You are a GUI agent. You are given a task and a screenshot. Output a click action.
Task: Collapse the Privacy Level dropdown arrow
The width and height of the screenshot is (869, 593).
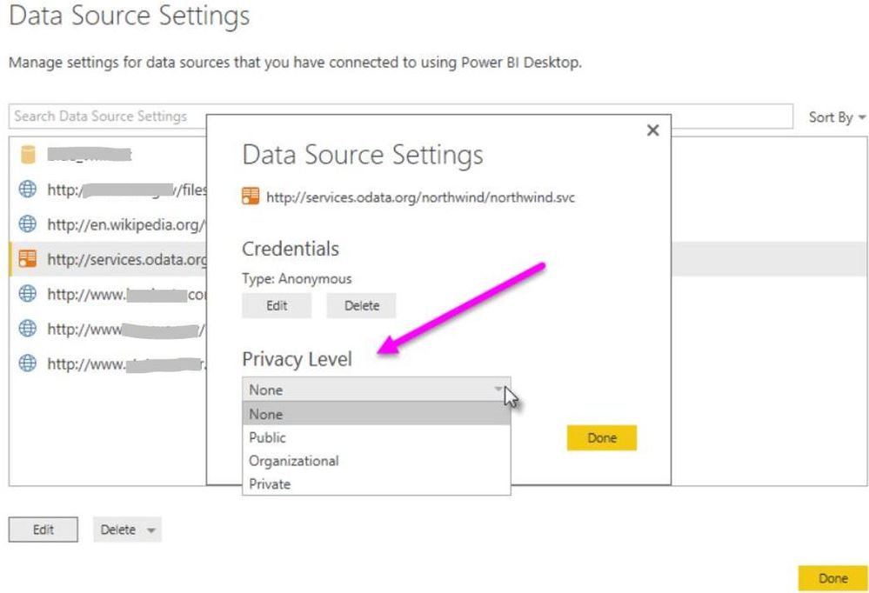tap(498, 389)
